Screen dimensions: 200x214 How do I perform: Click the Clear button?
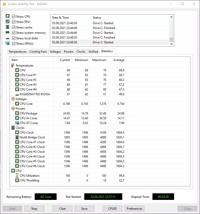point(62,208)
